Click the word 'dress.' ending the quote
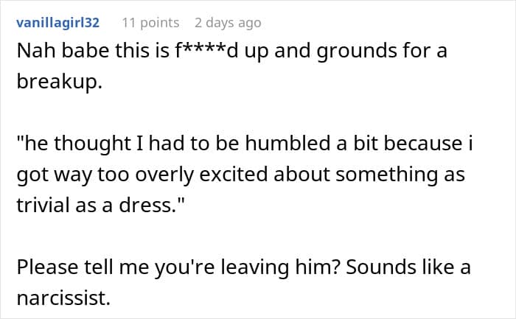The height and width of the screenshot is (319, 516). 147,206
